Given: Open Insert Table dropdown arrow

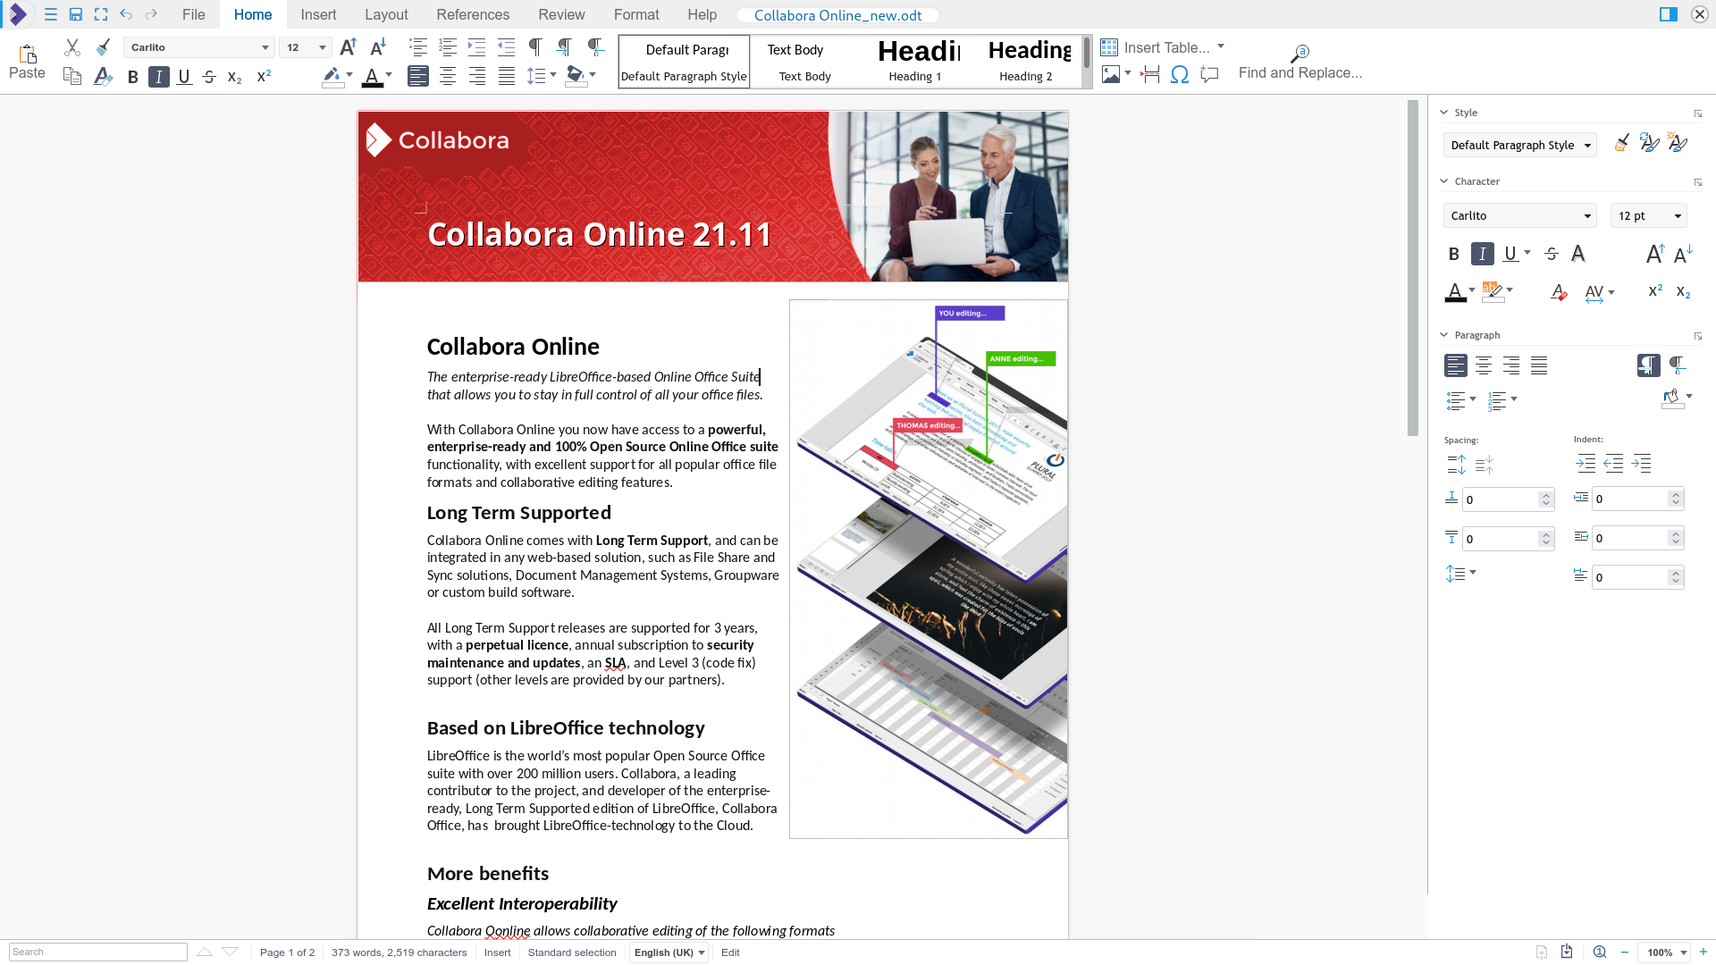Looking at the screenshot, I should click(x=1221, y=46).
